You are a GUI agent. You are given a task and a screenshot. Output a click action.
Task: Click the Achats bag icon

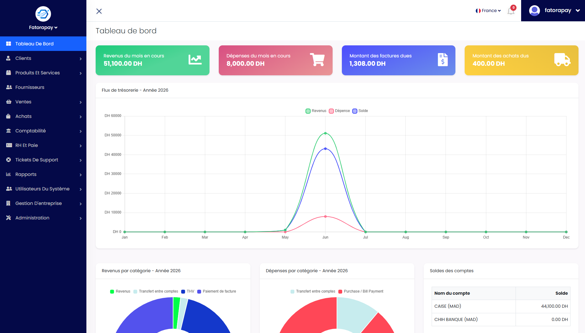pyautogui.click(x=9, y=116)
